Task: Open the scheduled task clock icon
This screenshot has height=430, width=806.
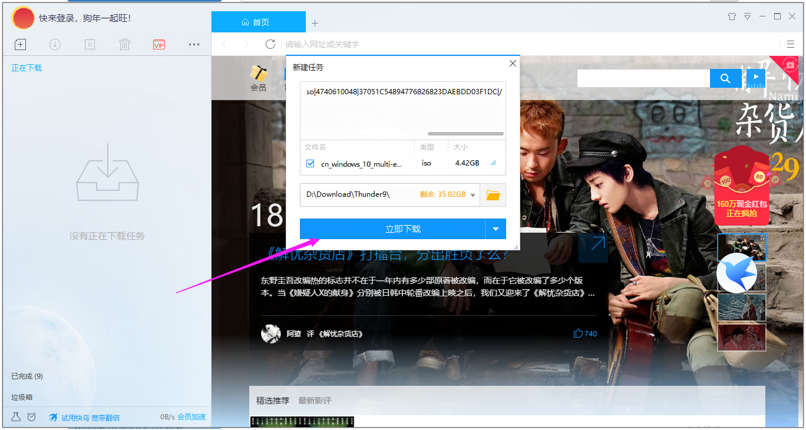Action: pyautogui.click(x=32, y=417)
